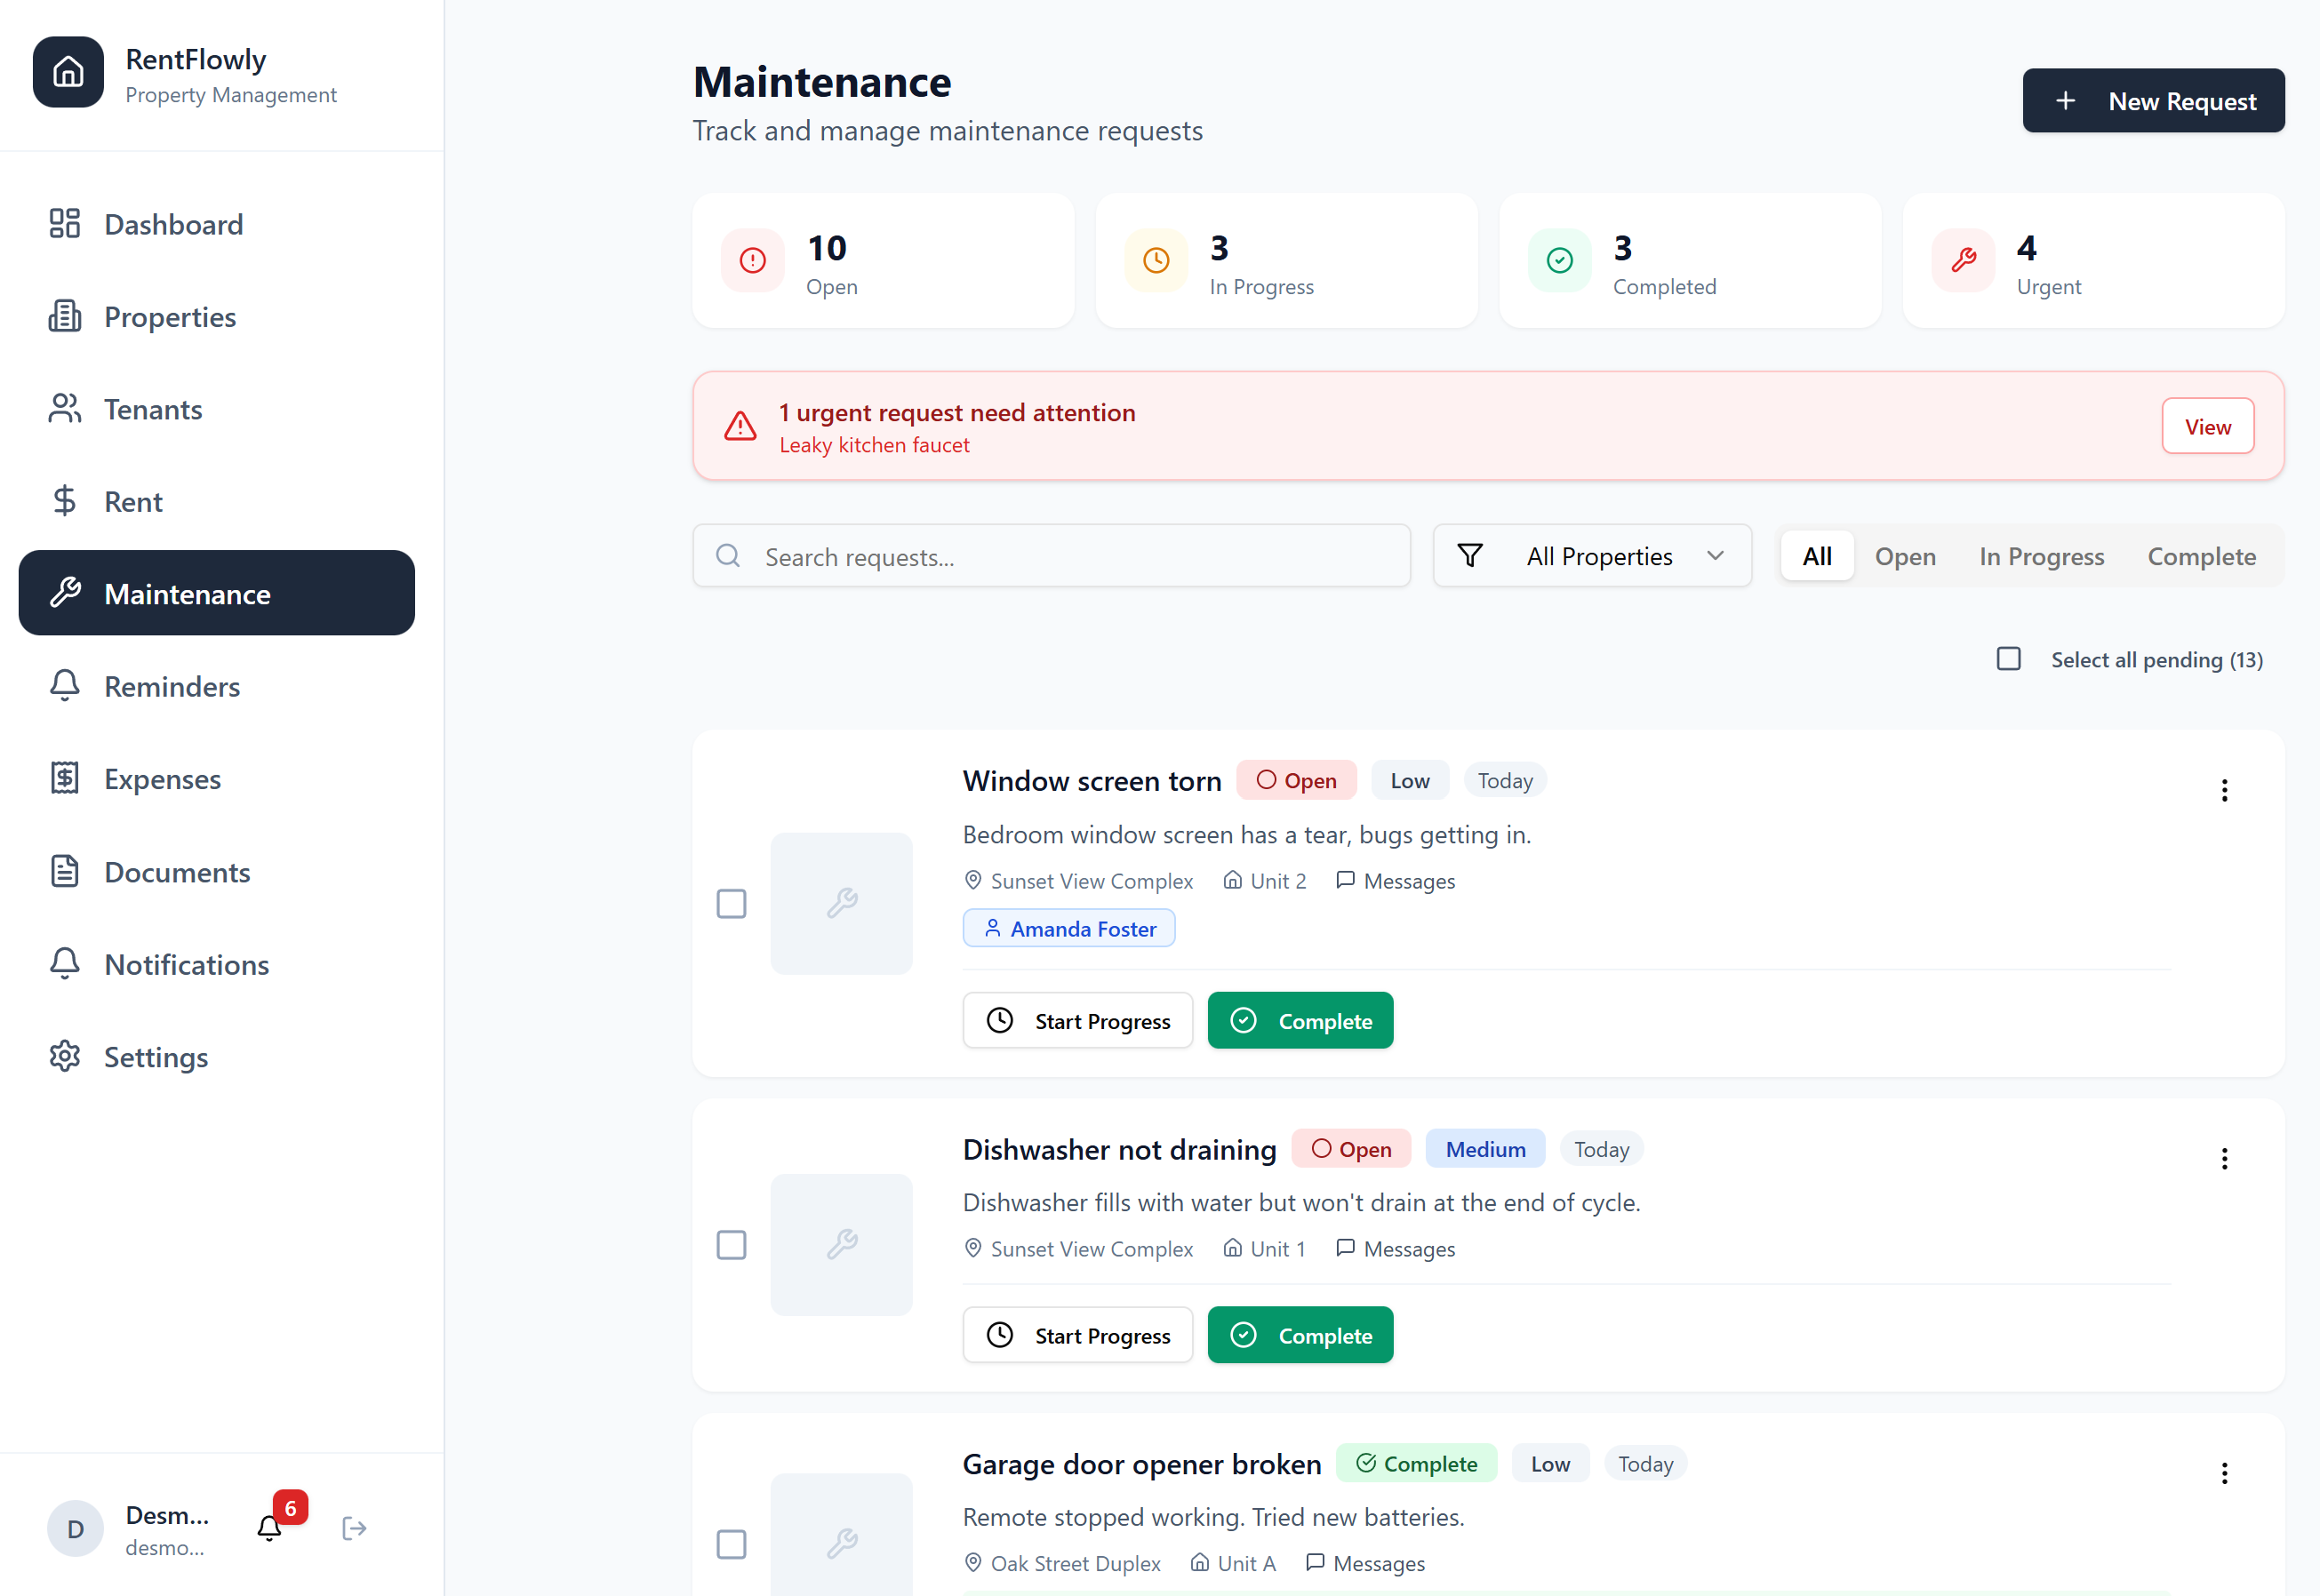Click the logout arrow icon
This screenshot has width=2320, height=1596.
[x=354, y=1527]
